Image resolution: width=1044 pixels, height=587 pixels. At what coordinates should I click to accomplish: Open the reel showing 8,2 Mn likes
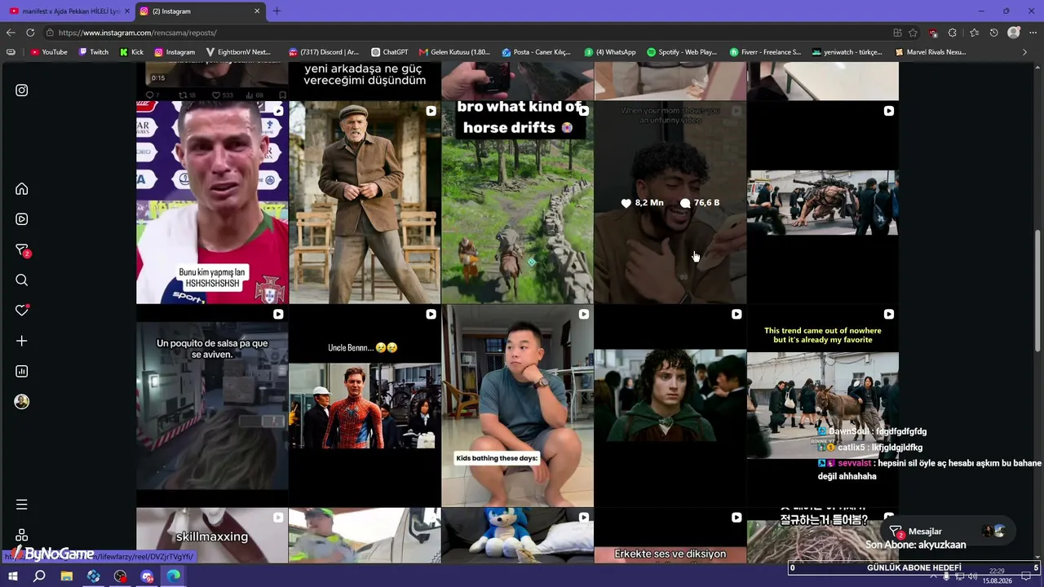tap(670, 202)
